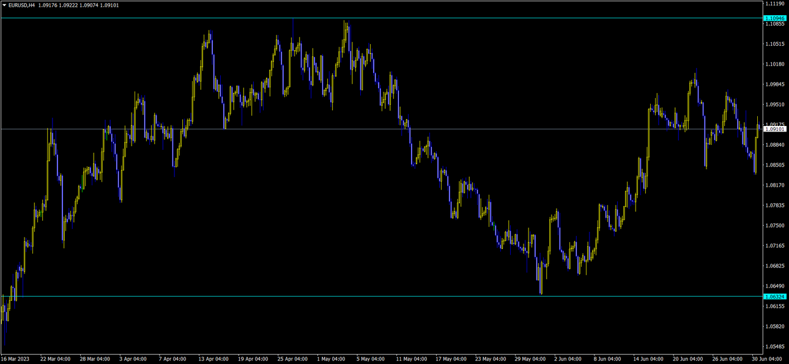Click the 22 Mar 04:00 time axis label

[x=55, y=359]
